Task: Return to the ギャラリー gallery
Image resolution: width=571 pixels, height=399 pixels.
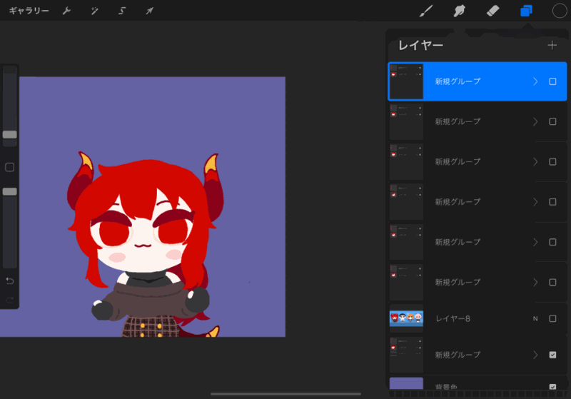Action: (x=29, y=11)
